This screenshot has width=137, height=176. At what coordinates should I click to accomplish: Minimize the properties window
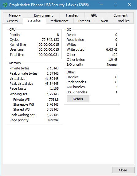point(102,5)
